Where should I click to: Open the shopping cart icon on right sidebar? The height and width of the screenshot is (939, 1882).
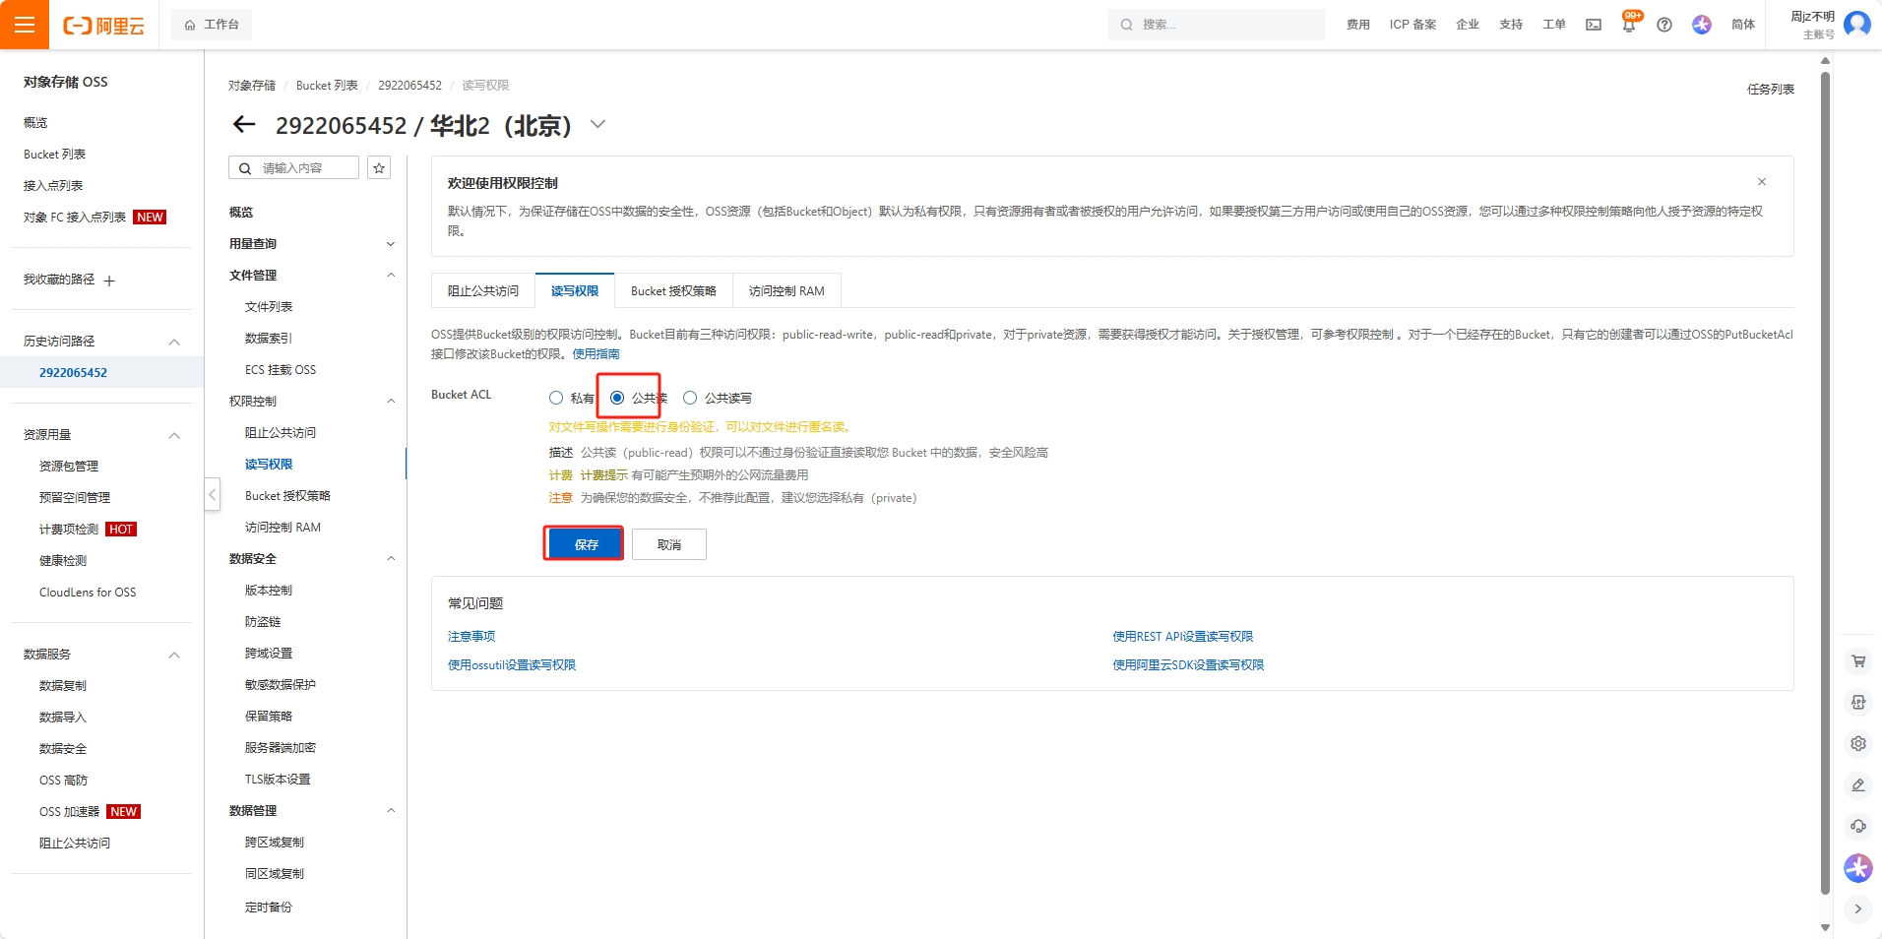[x=1858, y=661]
